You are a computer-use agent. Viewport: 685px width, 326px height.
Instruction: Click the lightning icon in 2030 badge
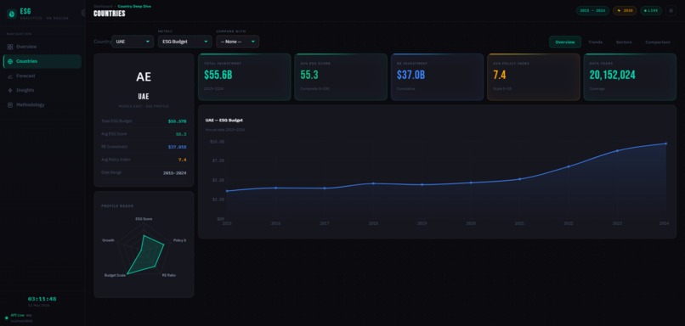[619, 10]
